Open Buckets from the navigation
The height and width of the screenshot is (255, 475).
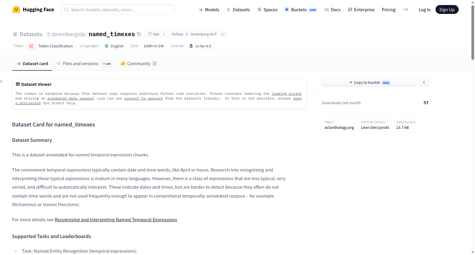click(x=301, y=9)
